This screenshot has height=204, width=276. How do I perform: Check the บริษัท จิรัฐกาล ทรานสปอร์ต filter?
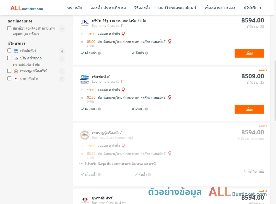9,58
